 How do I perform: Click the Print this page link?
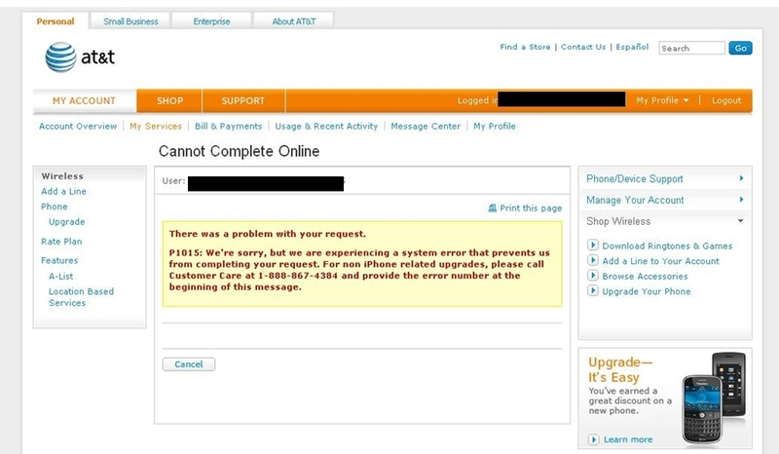pos(531,208)
